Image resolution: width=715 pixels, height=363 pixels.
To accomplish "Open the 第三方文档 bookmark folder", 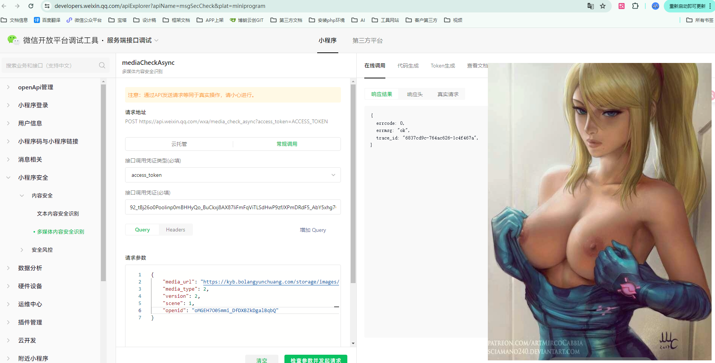I will tap(286, 20).
